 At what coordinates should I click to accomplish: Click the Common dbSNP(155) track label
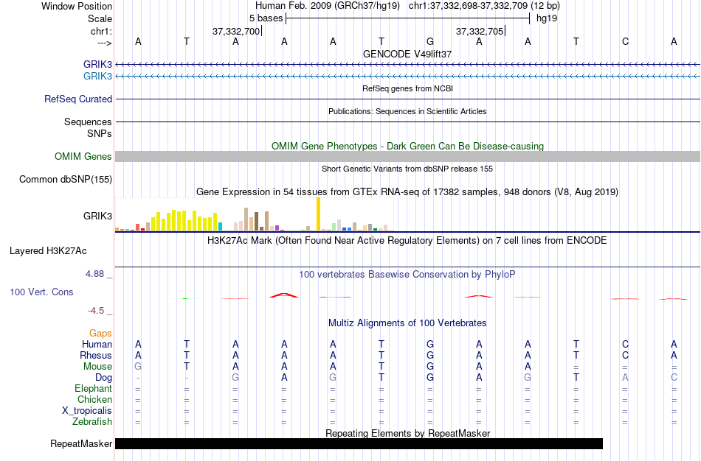pyautogui.click(x=66, y=180)
